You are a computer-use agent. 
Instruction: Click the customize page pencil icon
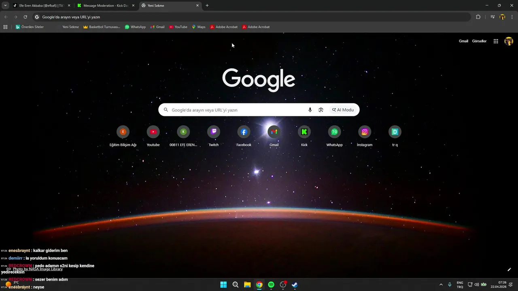[x=509, y=270]
